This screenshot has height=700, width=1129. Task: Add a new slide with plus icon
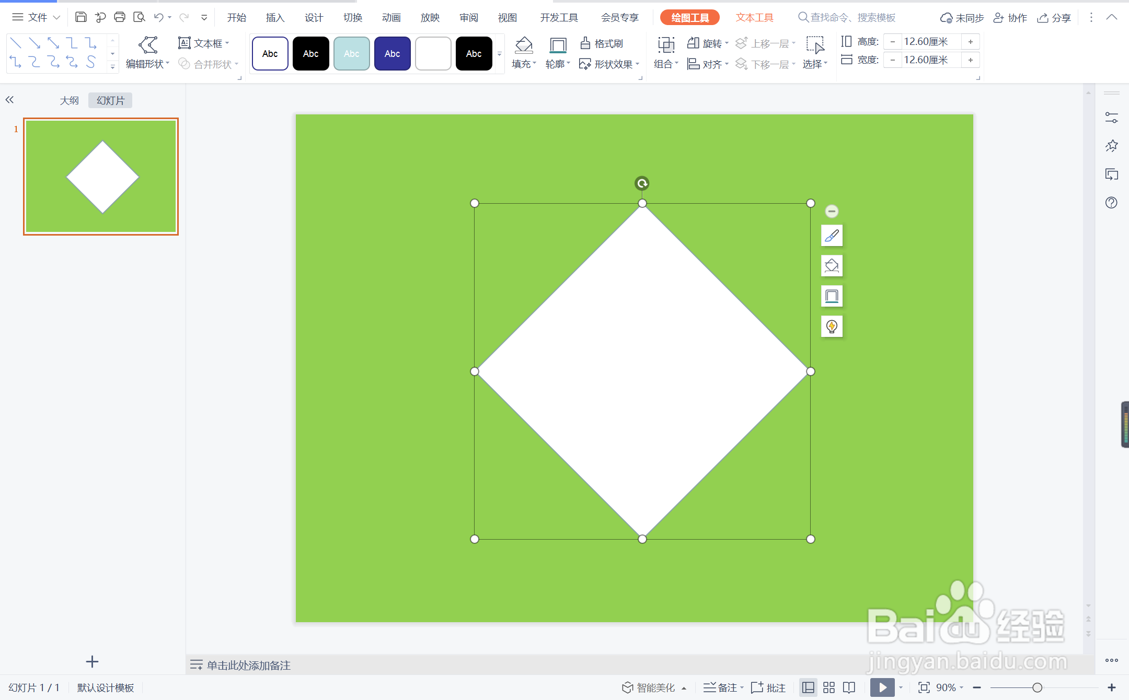(92, 662)
